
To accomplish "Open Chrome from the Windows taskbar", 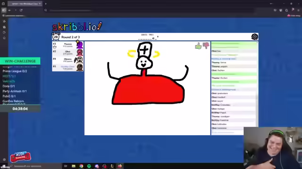I will point(81,166).
